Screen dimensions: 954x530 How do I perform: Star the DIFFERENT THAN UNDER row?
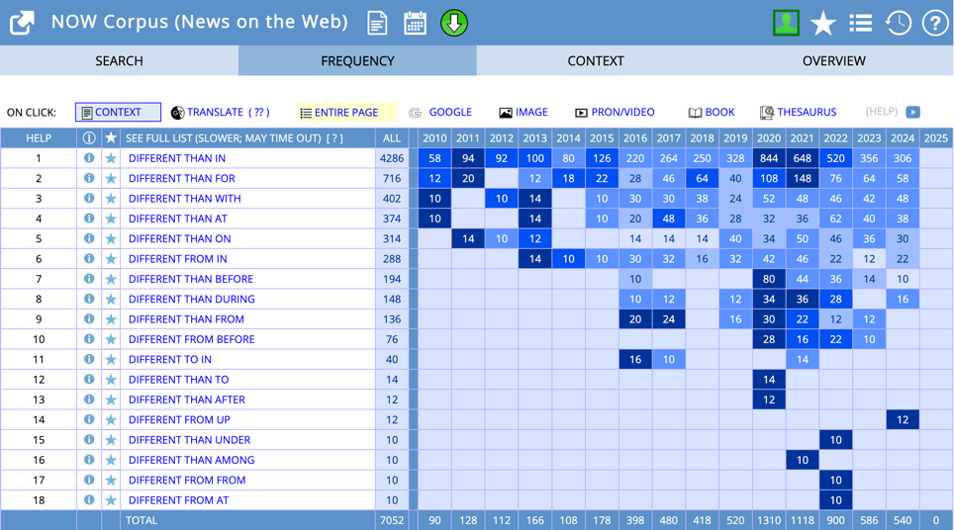111,440
